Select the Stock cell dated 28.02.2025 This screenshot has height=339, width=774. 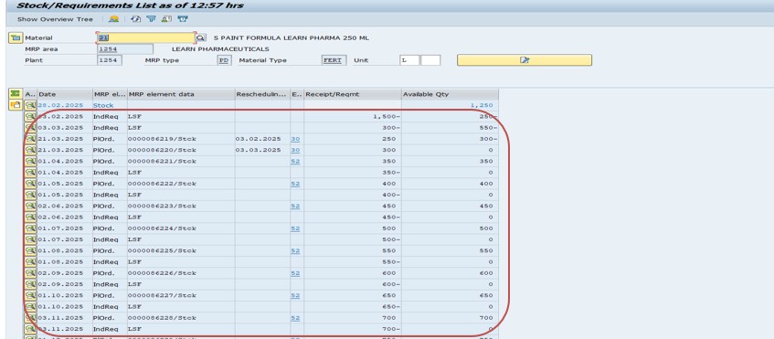click(103, 105)
